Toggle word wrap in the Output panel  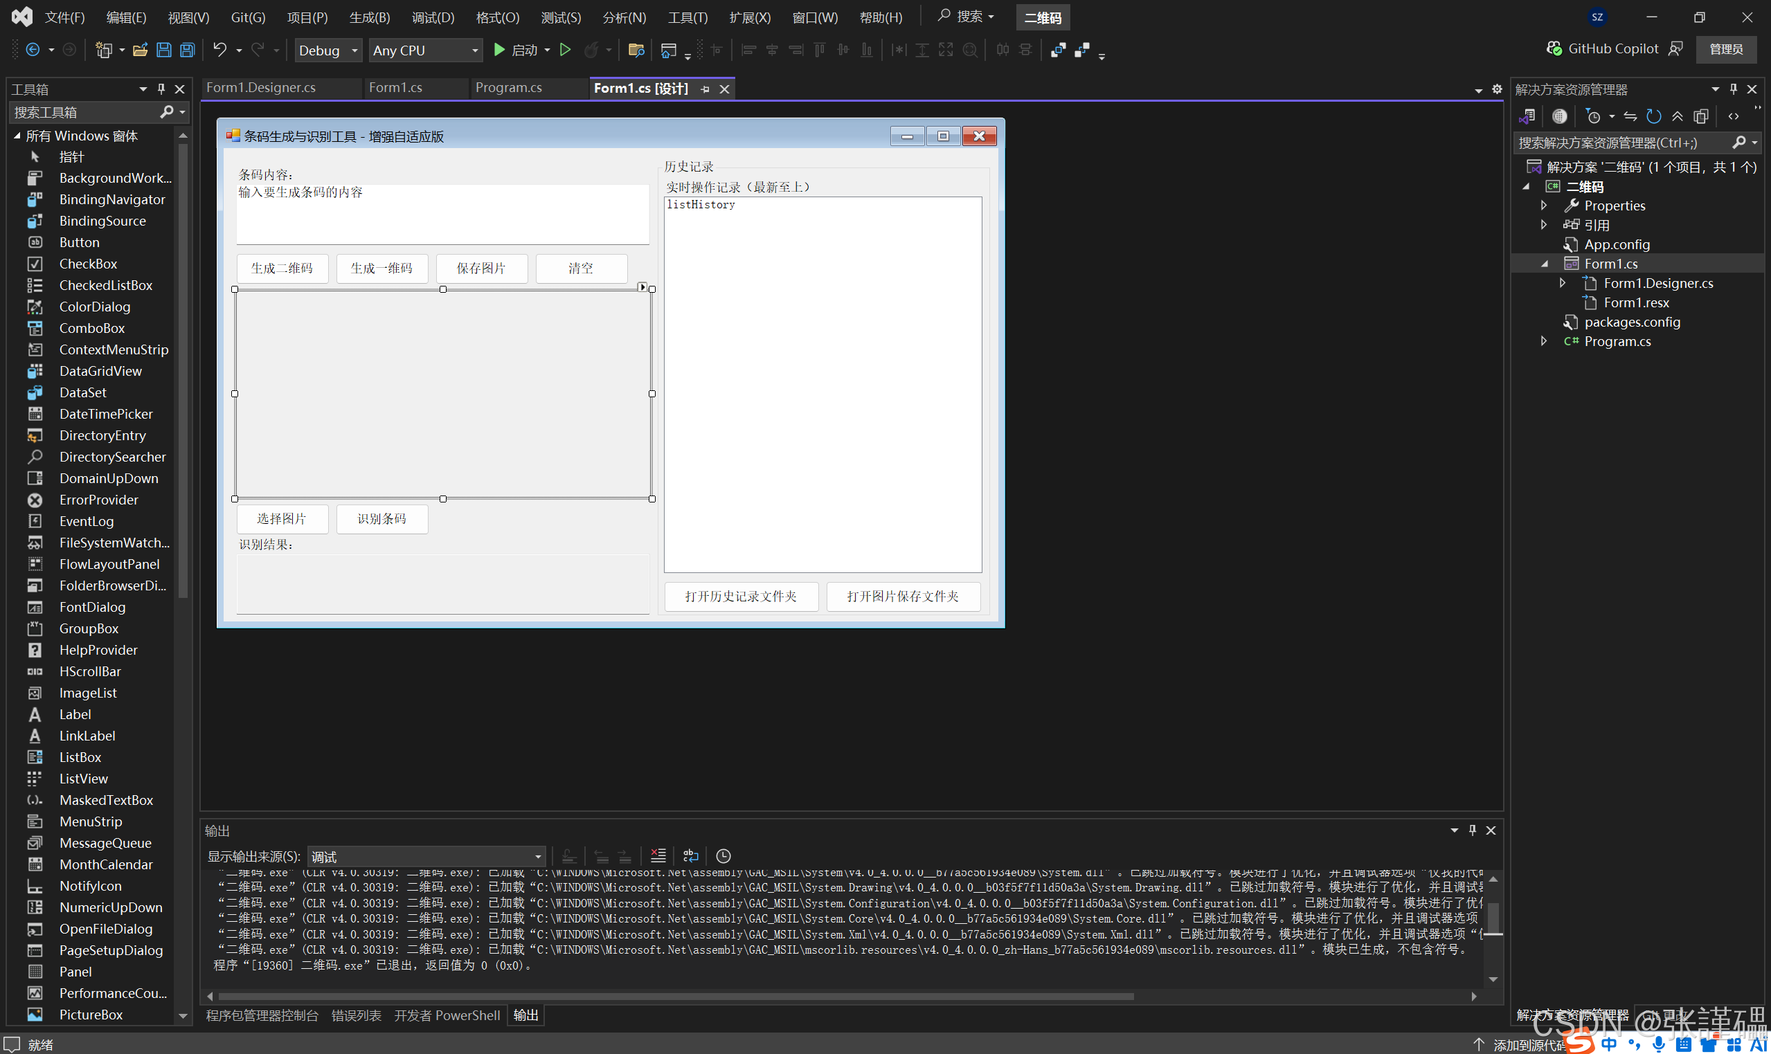click(x=690, y=856)
